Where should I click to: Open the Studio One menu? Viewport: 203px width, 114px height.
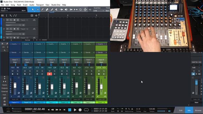56,5
